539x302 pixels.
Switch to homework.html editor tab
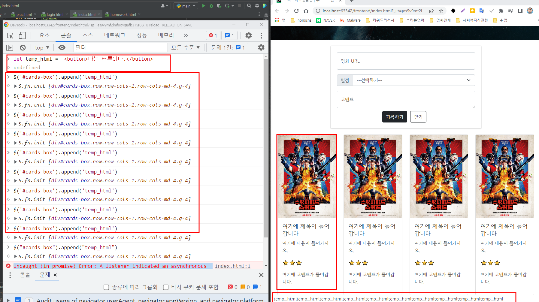pos(123,14)
